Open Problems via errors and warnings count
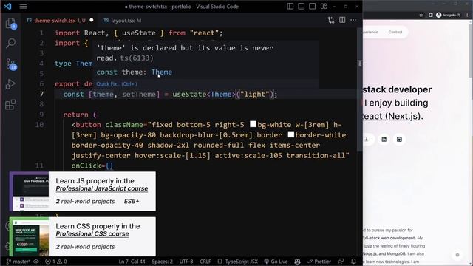Viewport: 473px width, 266px height. [x=56, y=262]
